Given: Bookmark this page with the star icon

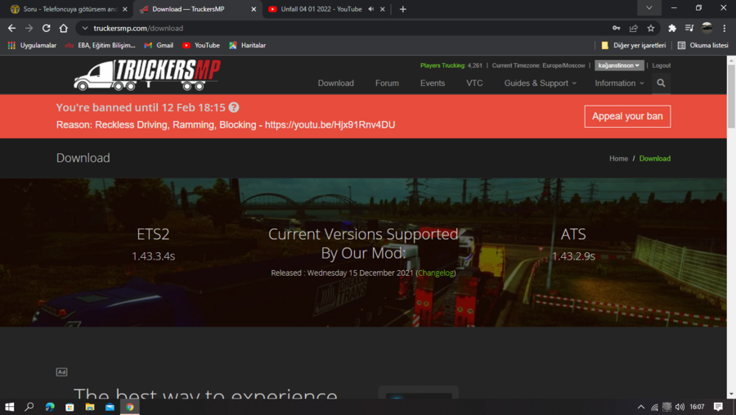Looking at the screenshot, I should coord(651,28).
